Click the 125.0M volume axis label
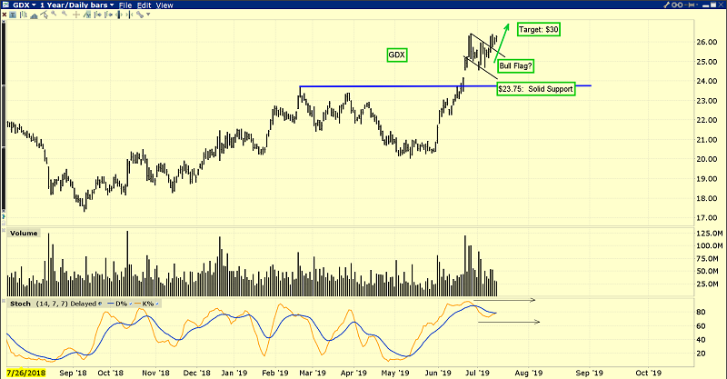 (x=710, y=233)
